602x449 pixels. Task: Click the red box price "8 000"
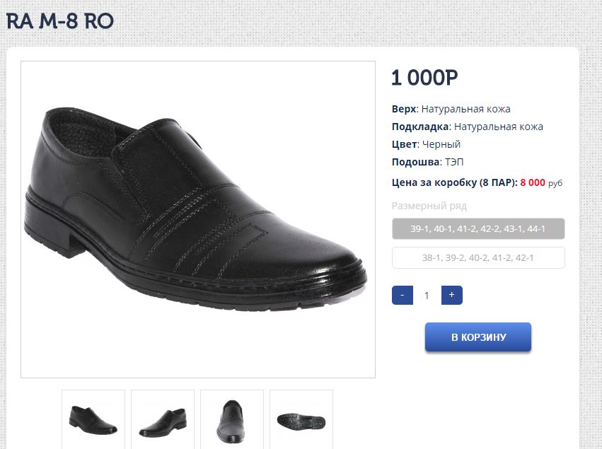coord(533,182)
